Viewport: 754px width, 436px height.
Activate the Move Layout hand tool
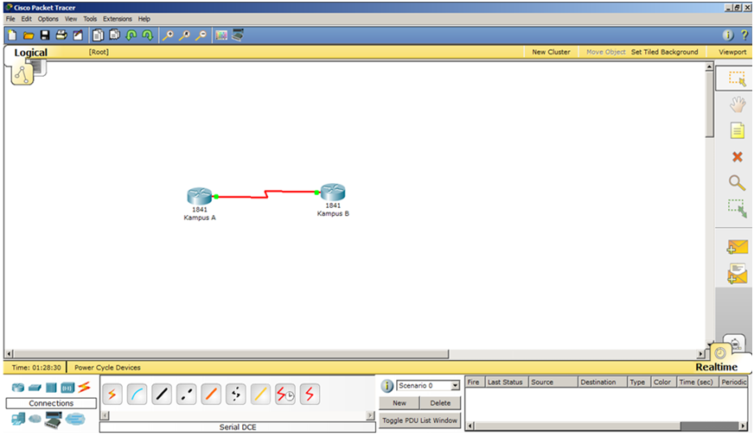coord(738,104)
